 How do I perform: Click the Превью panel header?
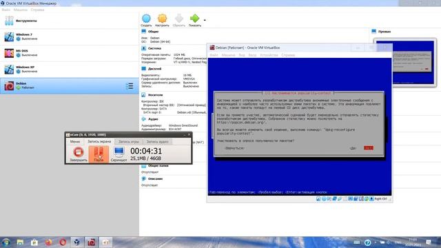(x=384, y=32)
